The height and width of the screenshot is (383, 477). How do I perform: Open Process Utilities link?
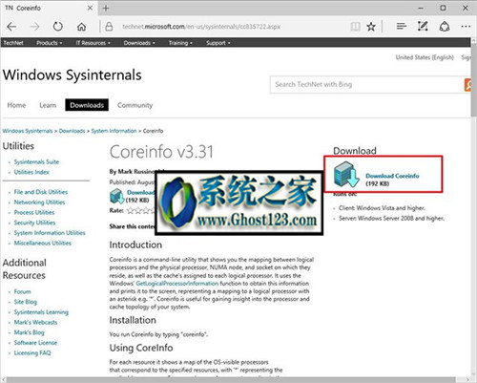[34, 212]
